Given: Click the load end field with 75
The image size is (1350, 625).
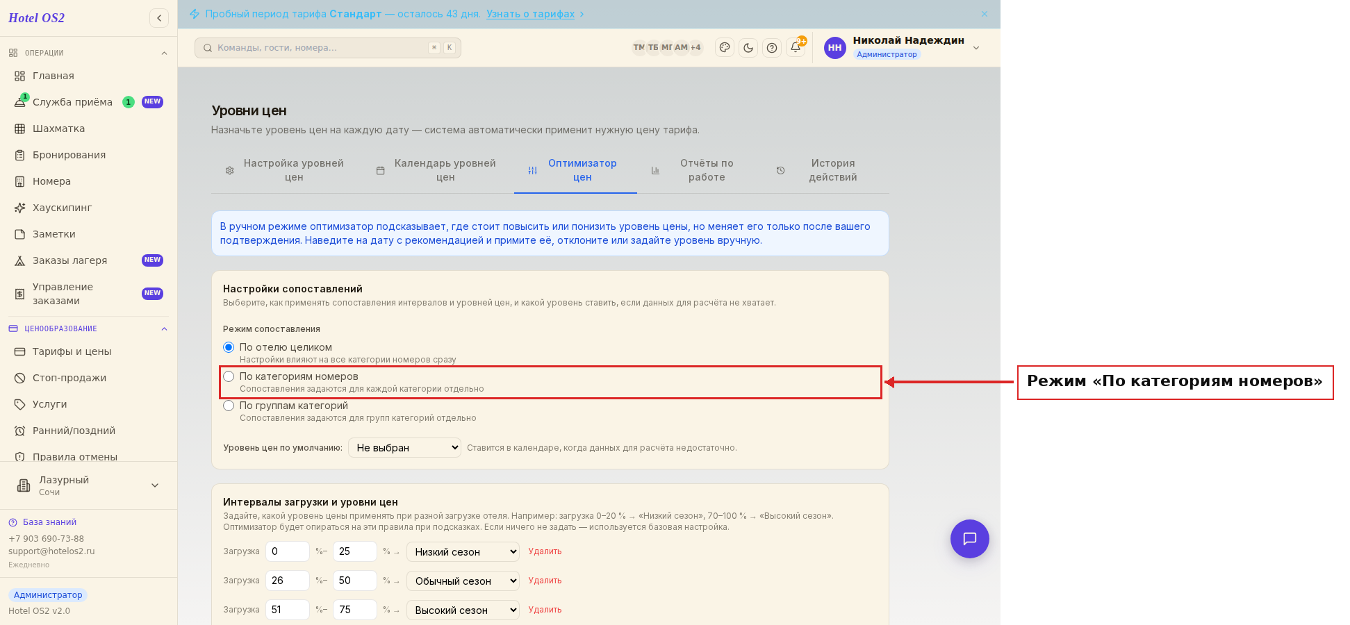Looking at the screenshot, I should pos(355,610).
